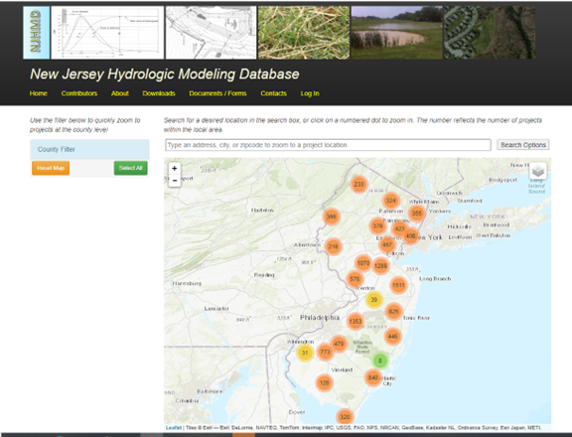Viewport: 572px width, 437px height.
Task: Open the map layers control
Action: (x=537, y=171)
